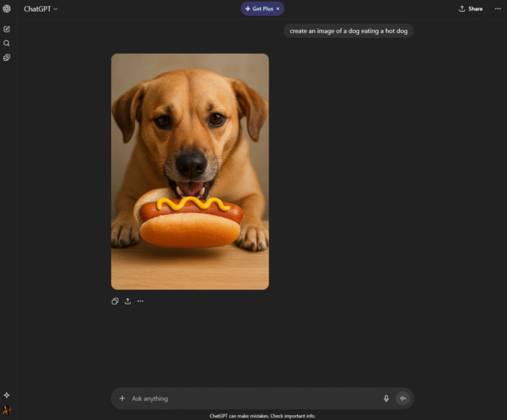
Task: Copy the generated dog image
Action: click(x=115, y=301)
